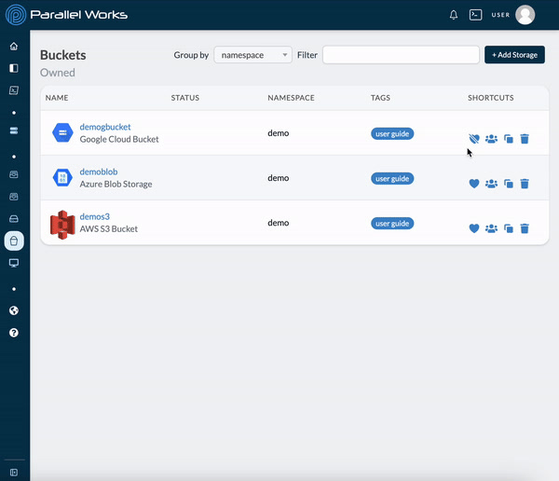Click the Azure Blob Storage icon for demoblob
The height and width of the screenshot is (481, 559).
tap(62, 177)
